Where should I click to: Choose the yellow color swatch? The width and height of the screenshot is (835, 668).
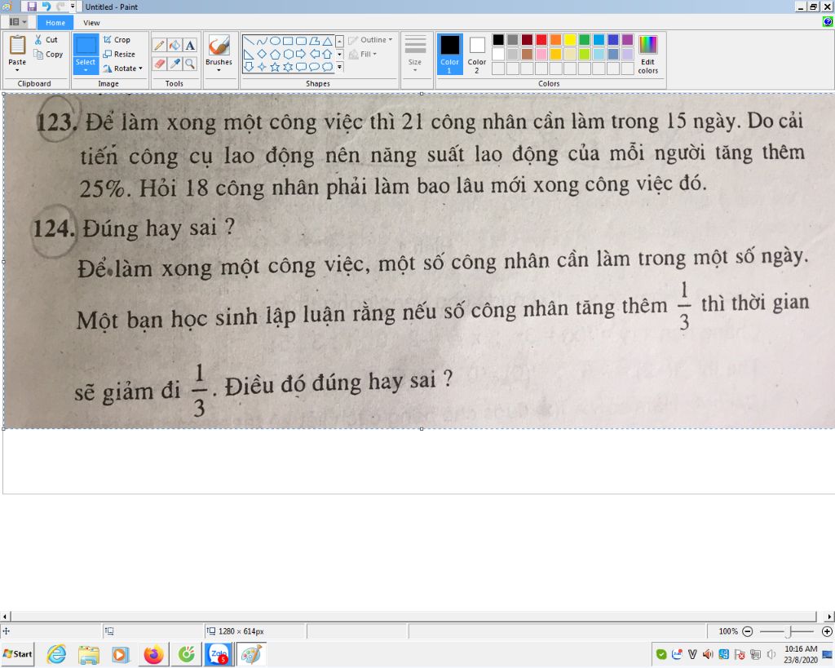570,40
